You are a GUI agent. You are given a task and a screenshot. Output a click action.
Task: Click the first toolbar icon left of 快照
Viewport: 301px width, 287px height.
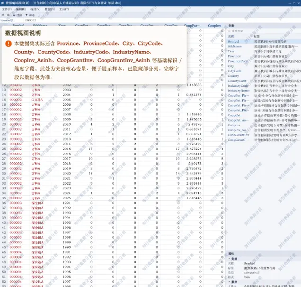[x=3, y=15]
